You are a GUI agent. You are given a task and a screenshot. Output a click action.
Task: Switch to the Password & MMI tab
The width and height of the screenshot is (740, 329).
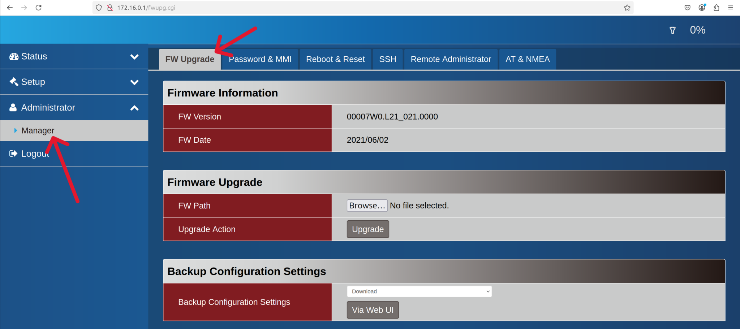pos(260,59)
